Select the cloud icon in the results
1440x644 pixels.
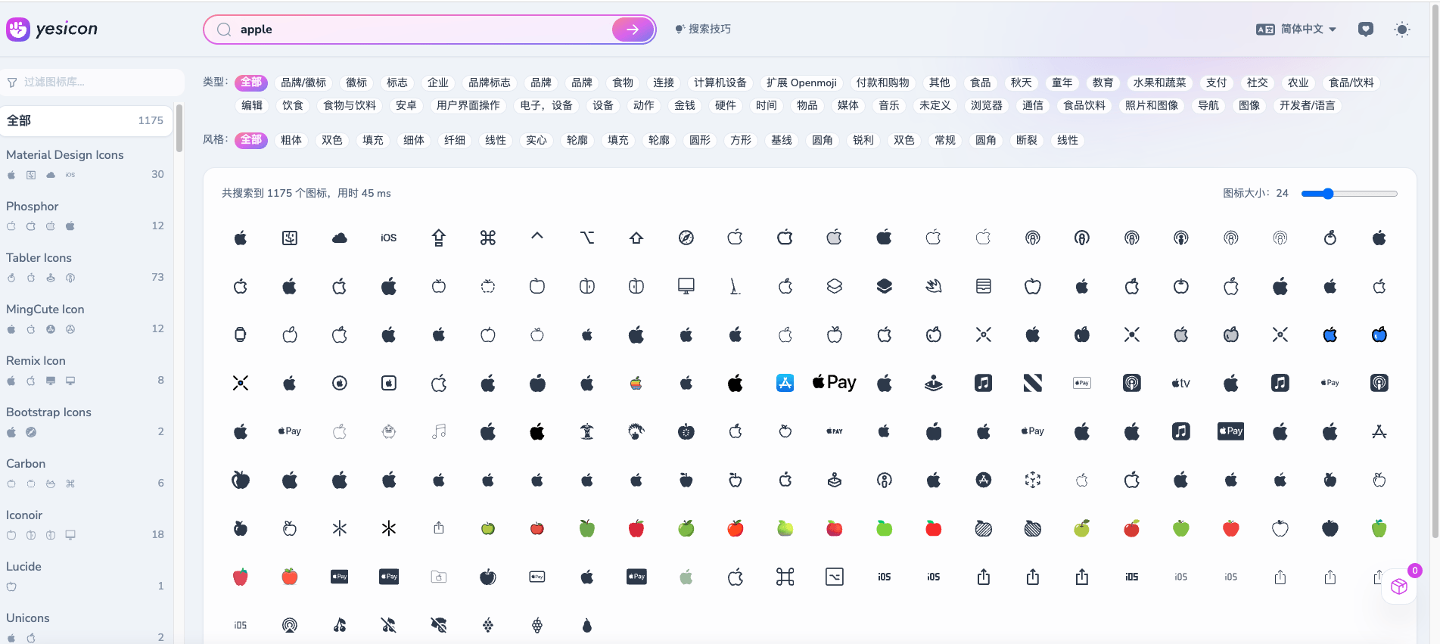pyautogui.click(x=340, y=238)
